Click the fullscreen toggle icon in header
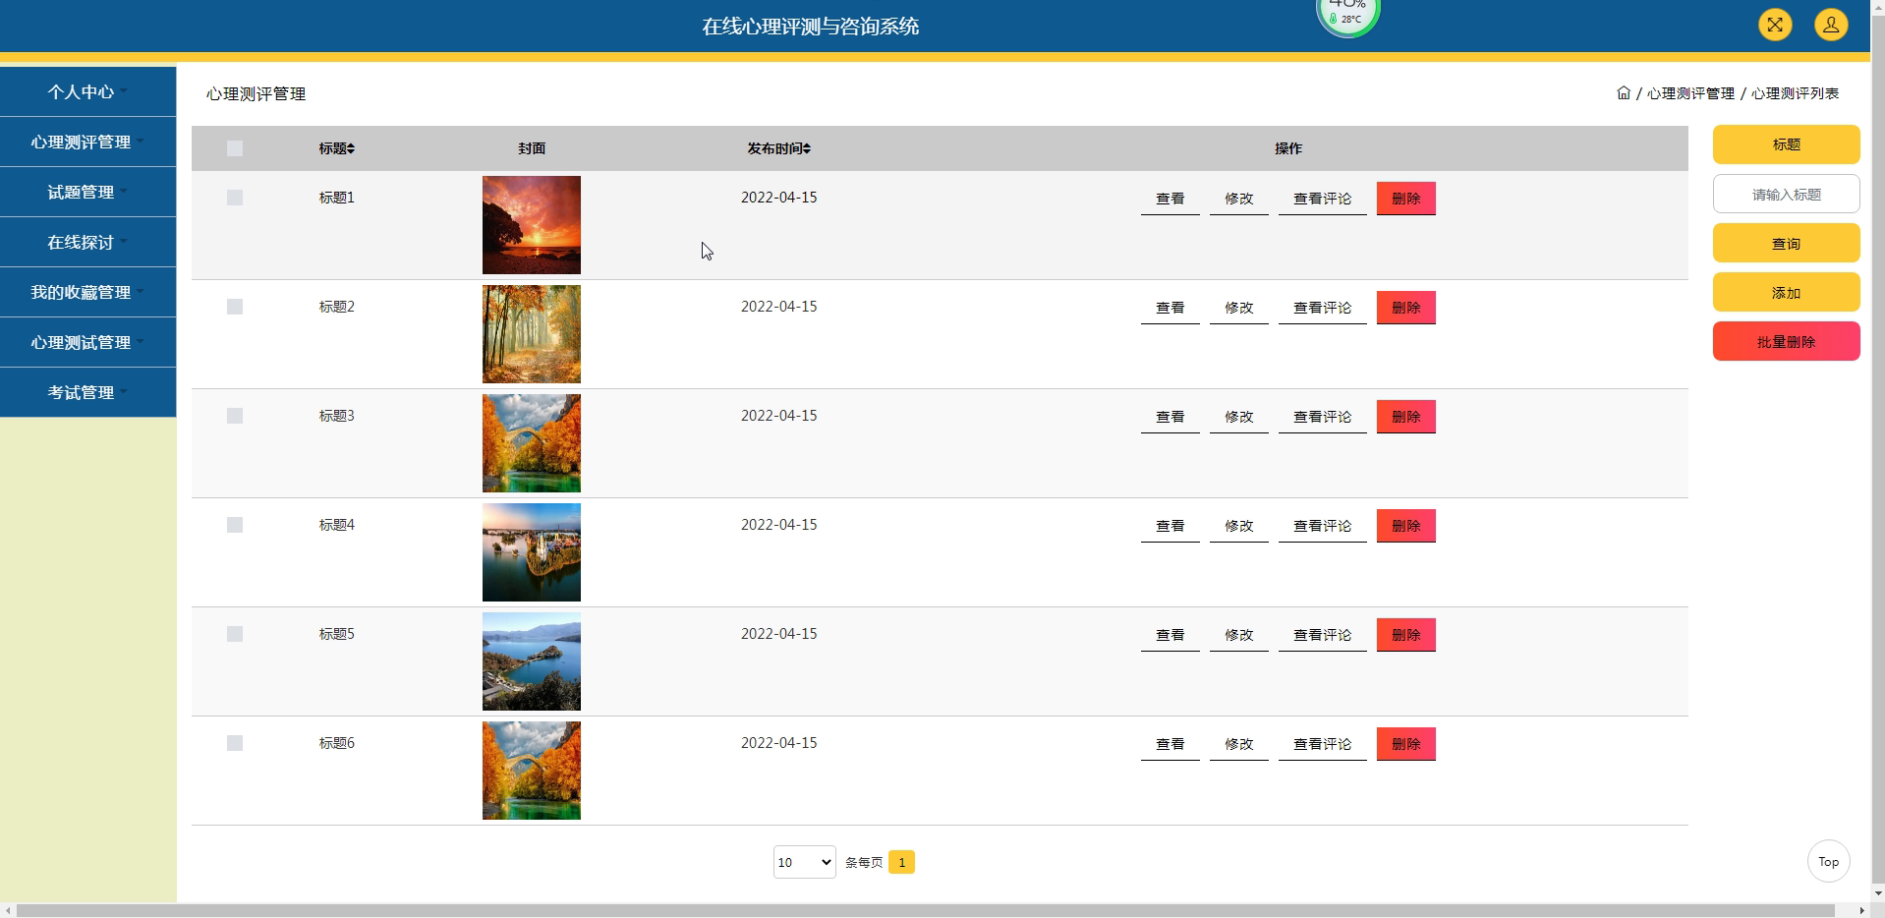Viewport: 1885px width, 918px height. point(1775,25)
